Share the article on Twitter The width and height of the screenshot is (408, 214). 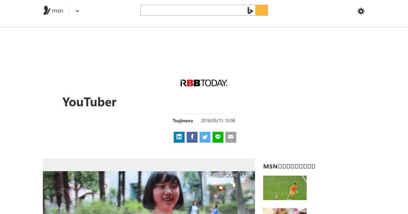tap(205, 137)
